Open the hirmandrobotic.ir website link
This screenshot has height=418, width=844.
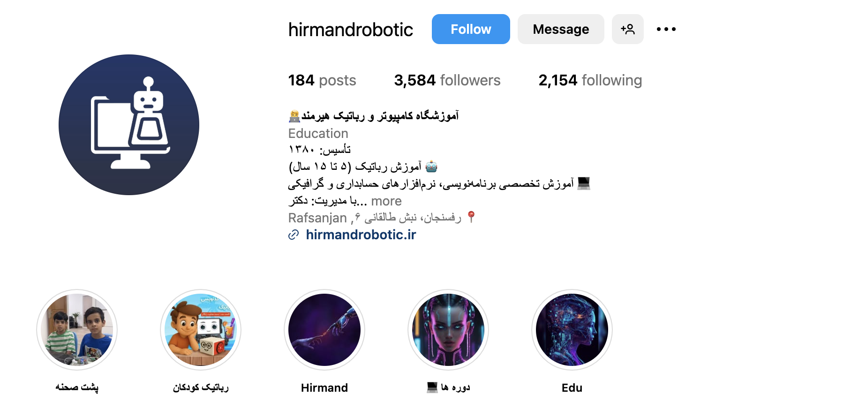[x=361, y=235]
